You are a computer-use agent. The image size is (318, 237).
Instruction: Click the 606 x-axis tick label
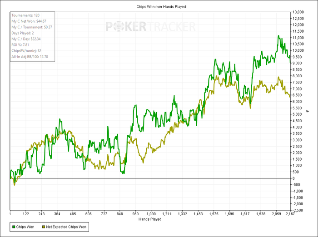pos(89,214)
